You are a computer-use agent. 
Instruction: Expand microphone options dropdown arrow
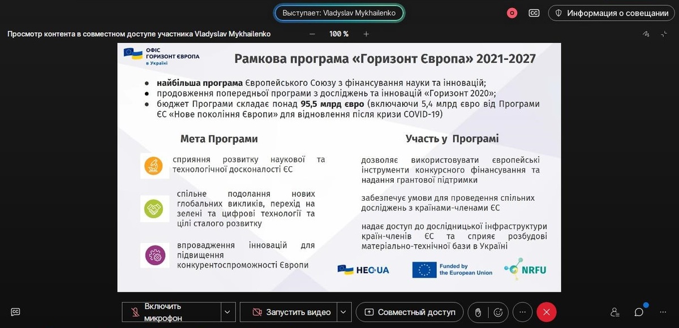227,312
